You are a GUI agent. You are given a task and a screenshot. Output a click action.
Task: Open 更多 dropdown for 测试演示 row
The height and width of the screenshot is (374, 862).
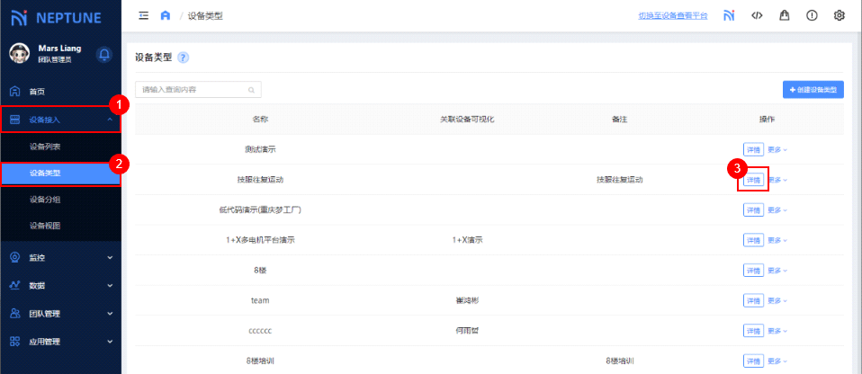(x=777, y=149)
